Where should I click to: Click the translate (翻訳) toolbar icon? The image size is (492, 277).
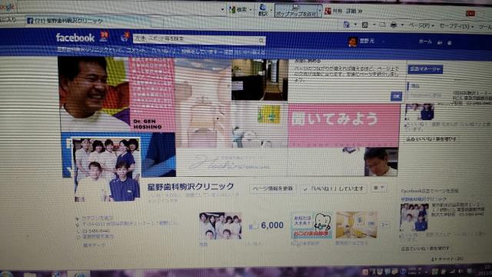(263, 10)
